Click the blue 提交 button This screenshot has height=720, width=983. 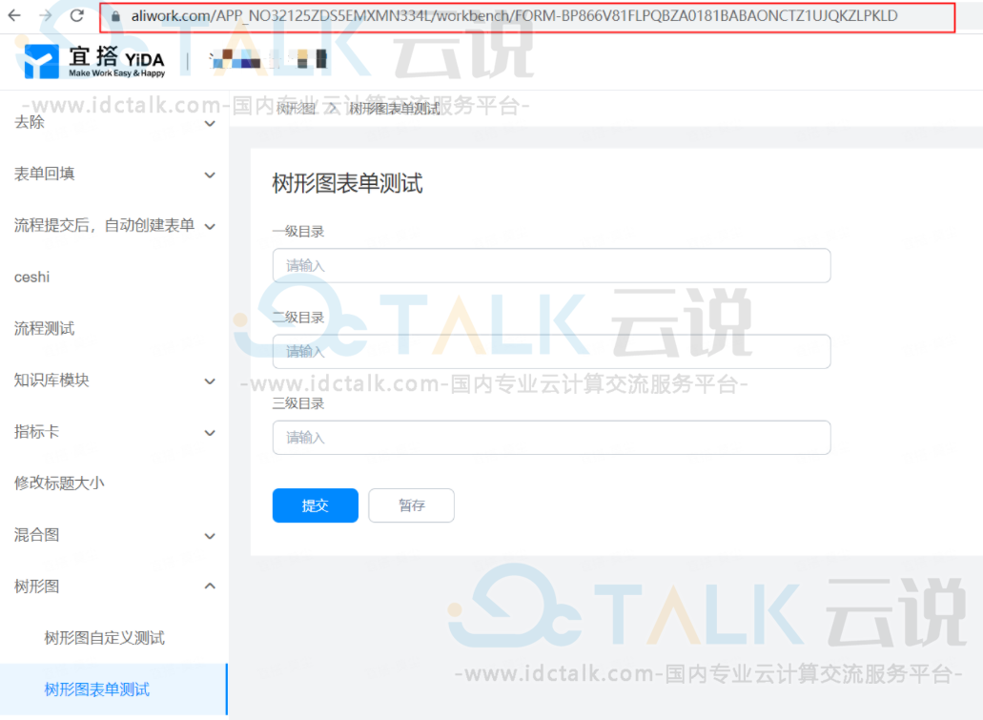tap(316, 505)
